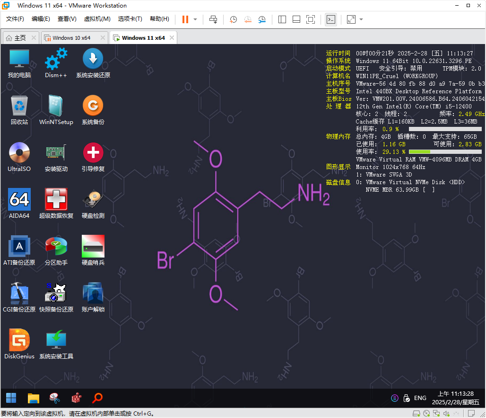Take a snapshot using the toolbar icon
Viewport: 486px width, 418px height.
pyautogui.click(x=233, y=19)
